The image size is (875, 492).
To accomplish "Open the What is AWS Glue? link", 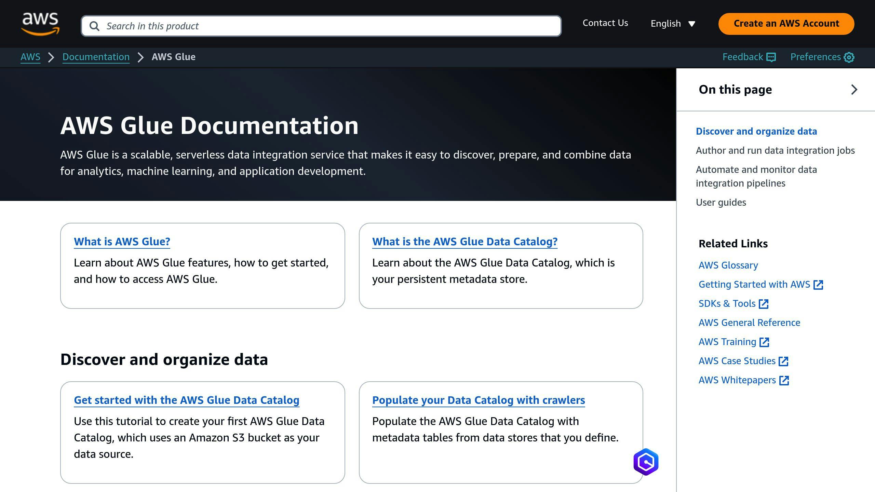I will tap(122, 242).
